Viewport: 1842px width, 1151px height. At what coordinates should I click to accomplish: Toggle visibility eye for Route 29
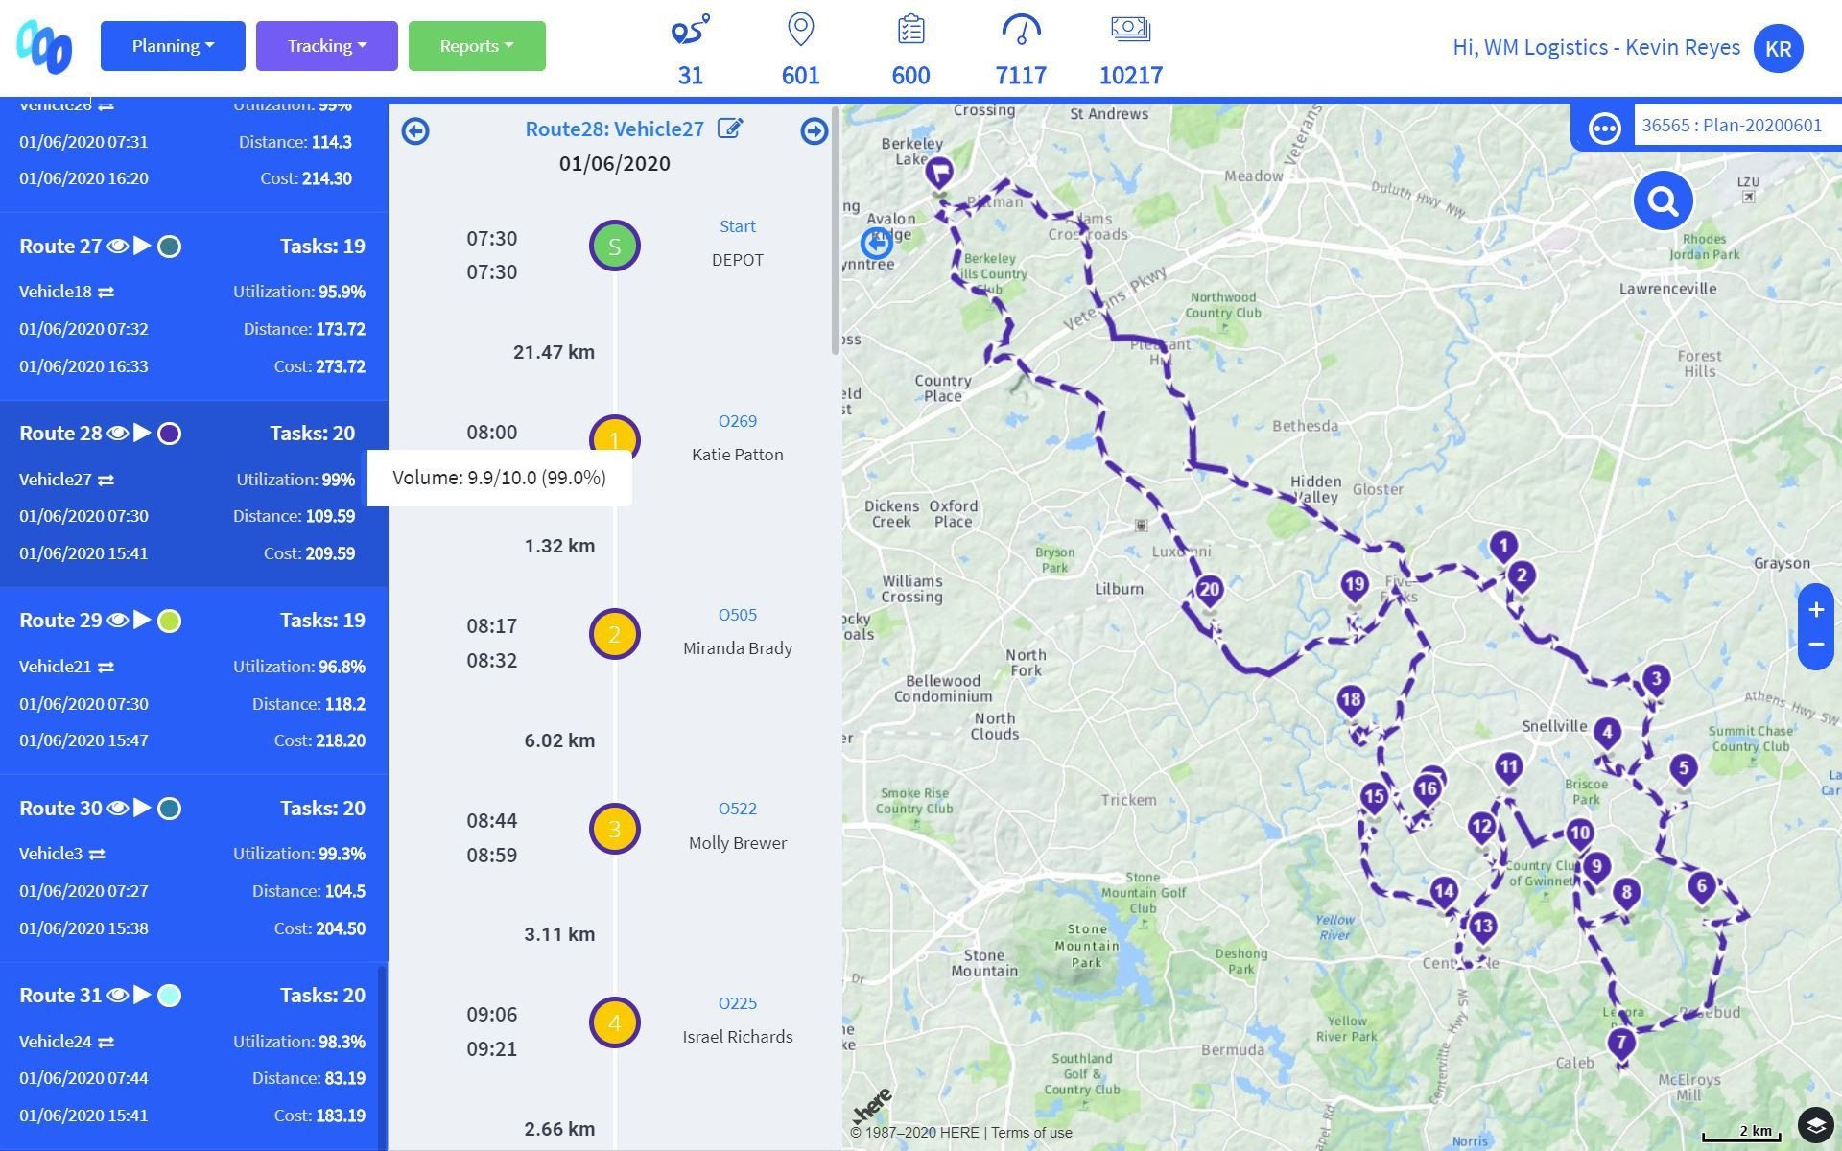117,621
